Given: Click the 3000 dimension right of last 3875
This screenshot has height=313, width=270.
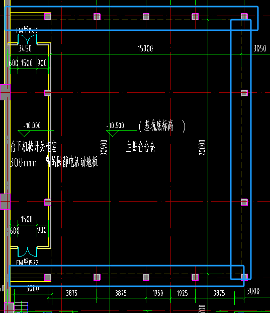Looking at the screenshot, I should 253,291.
